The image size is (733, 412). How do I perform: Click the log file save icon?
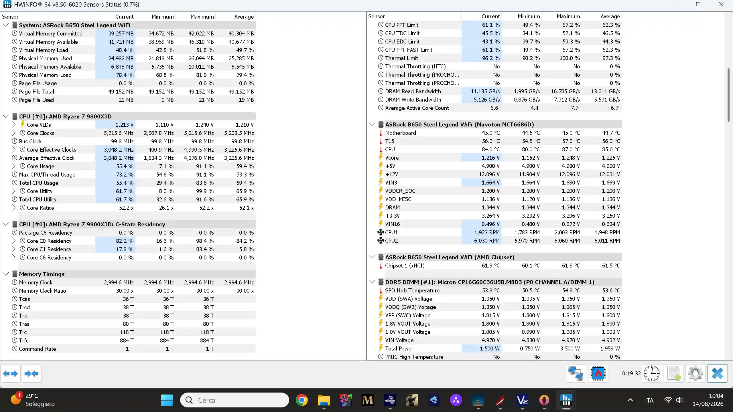[673, 373]
